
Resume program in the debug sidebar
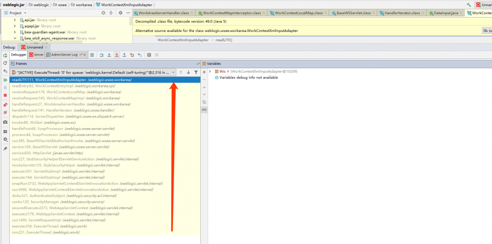[5, 80]
